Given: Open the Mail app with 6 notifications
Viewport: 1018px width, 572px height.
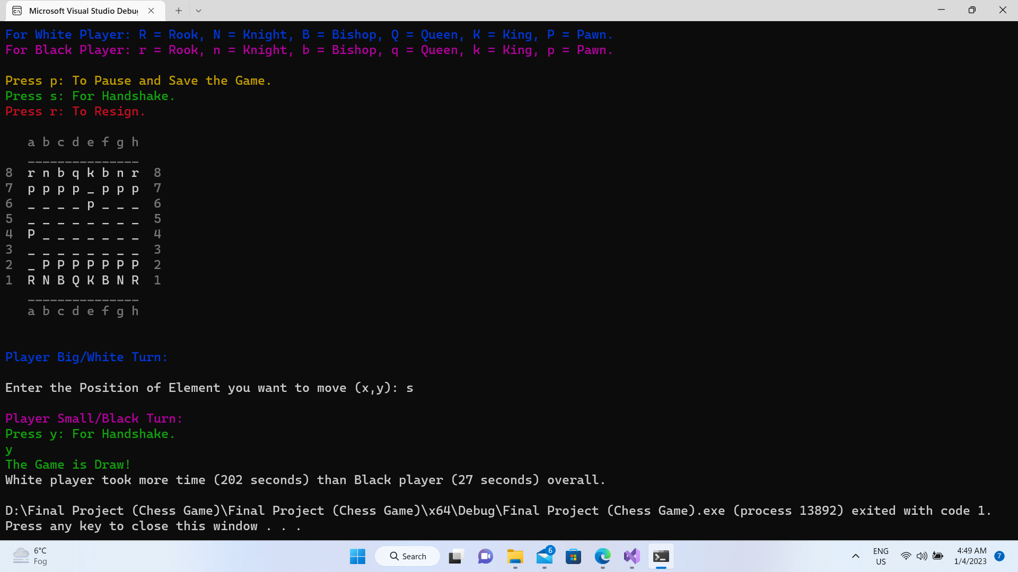Looking at the screenshot, I should (545, 556).
